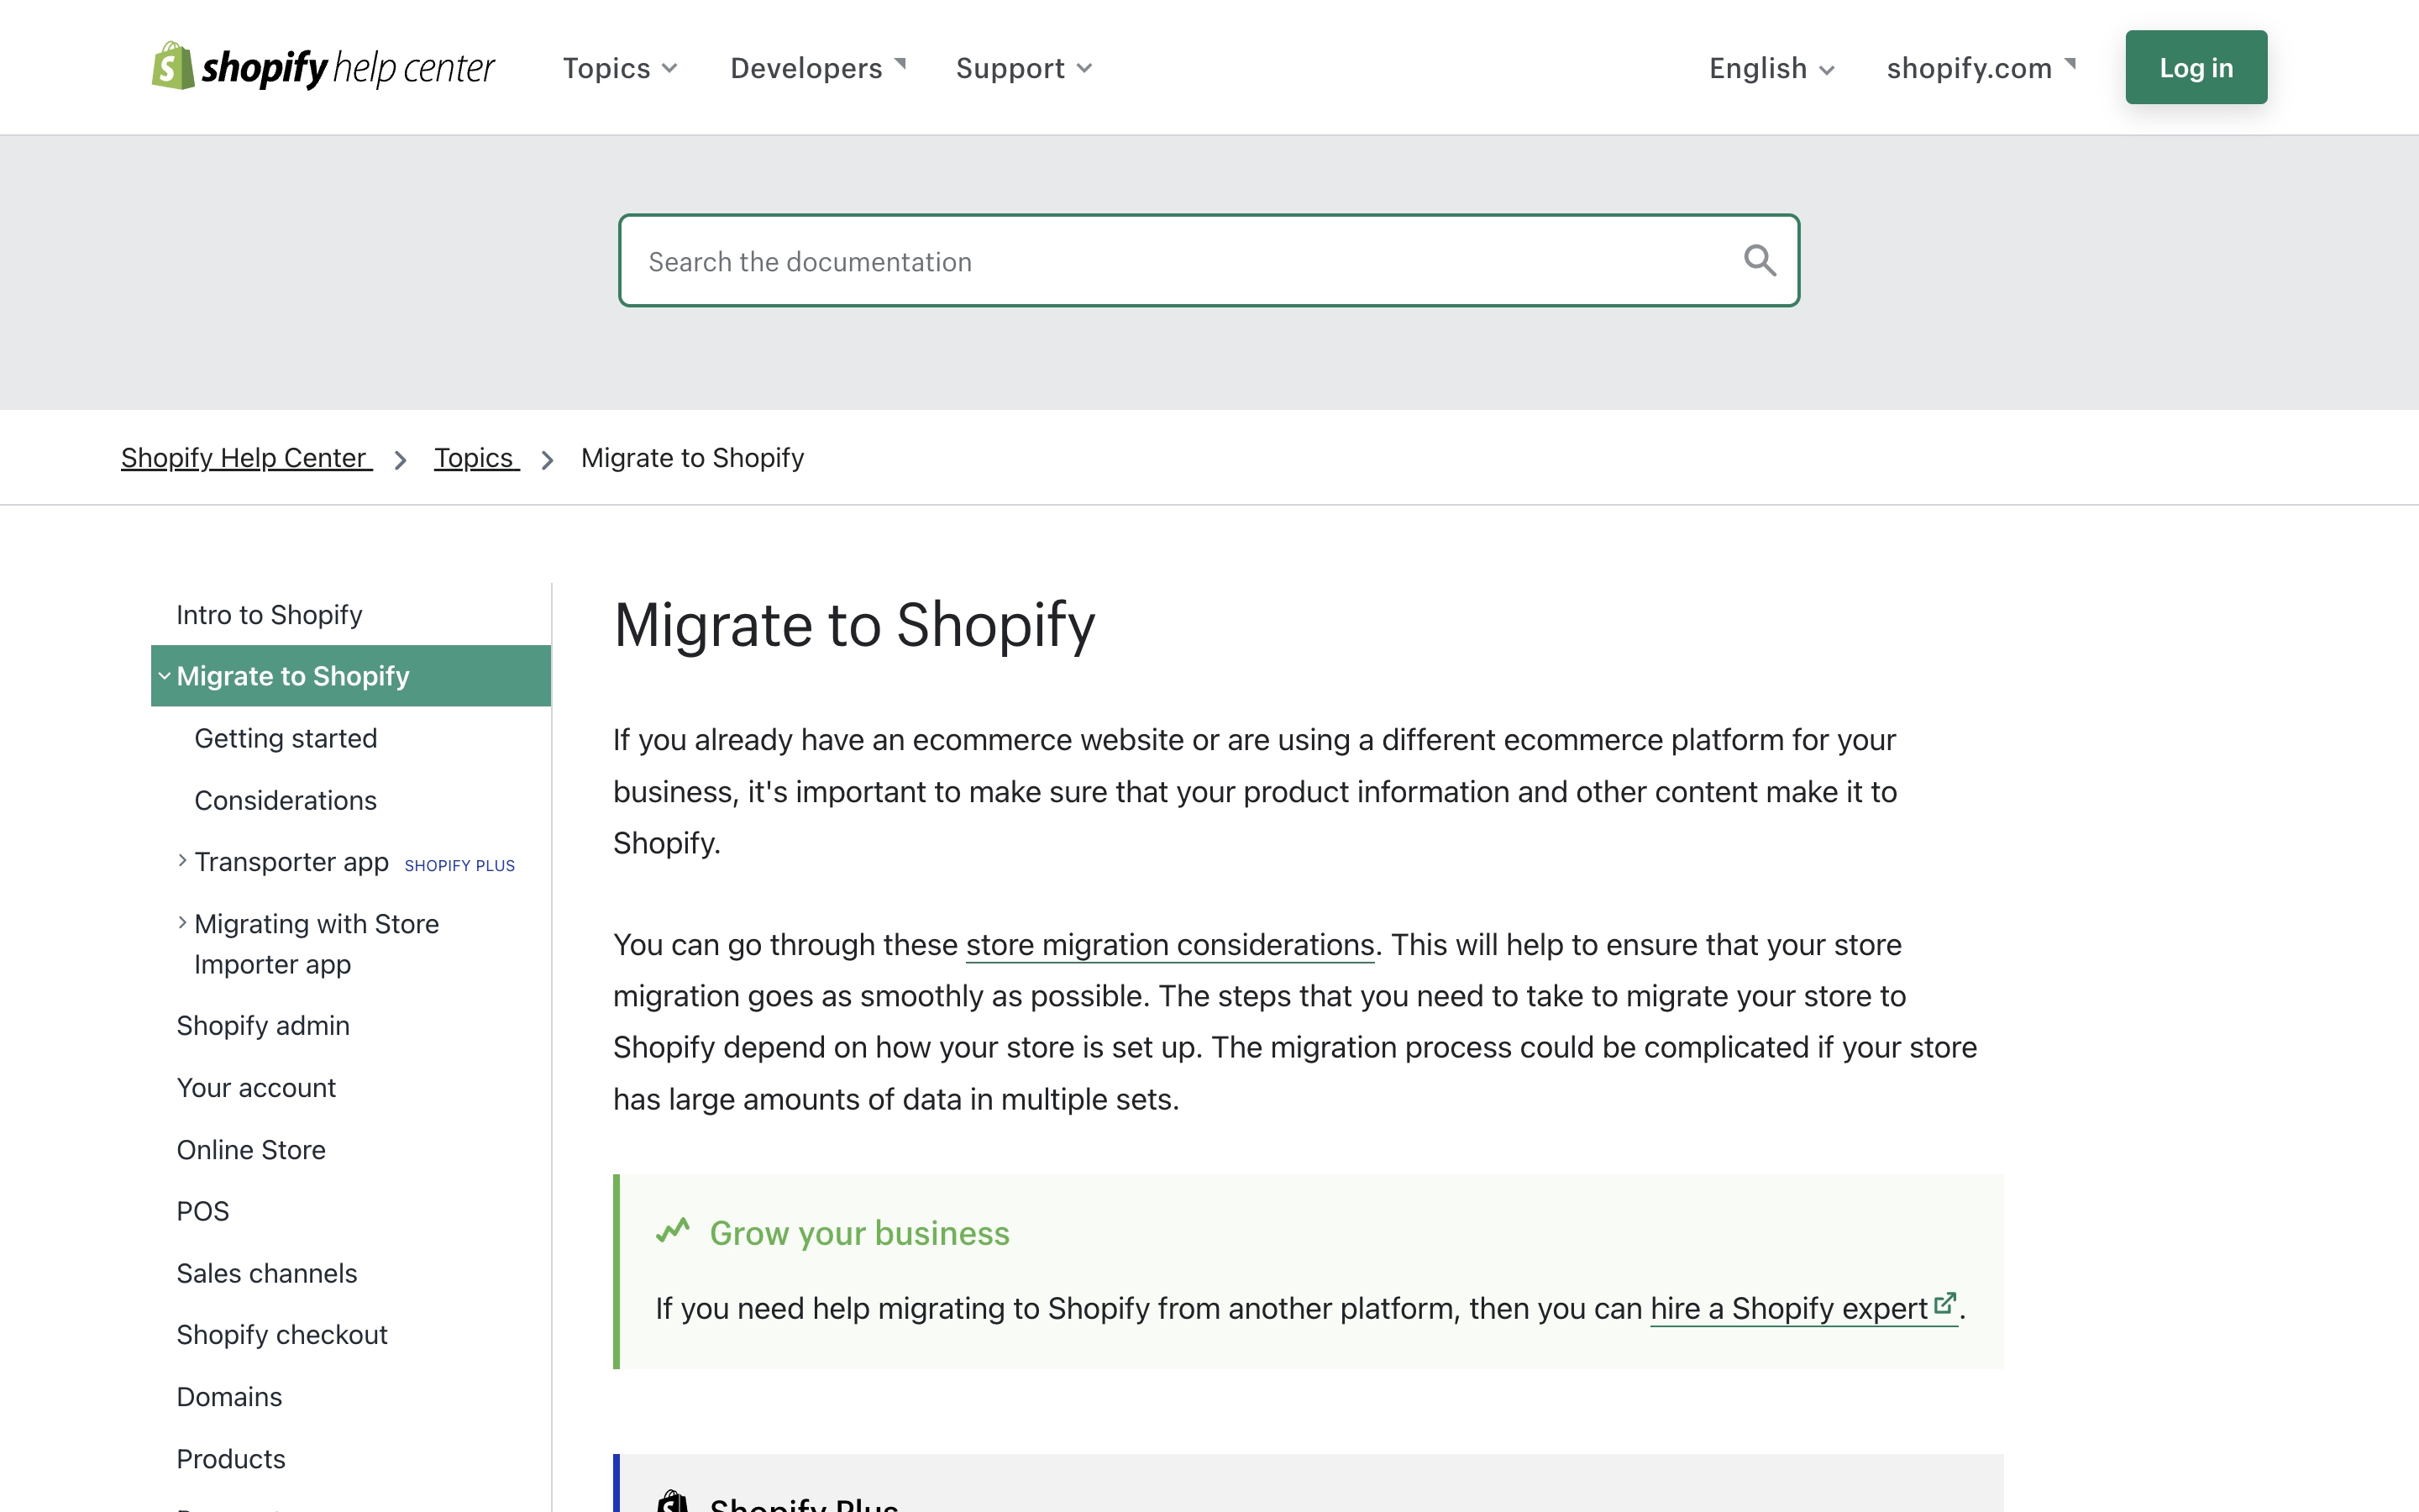Click the SHOPIFY PLUS badge label
Screen dimensions: 2419x1512
pos(459,865)
